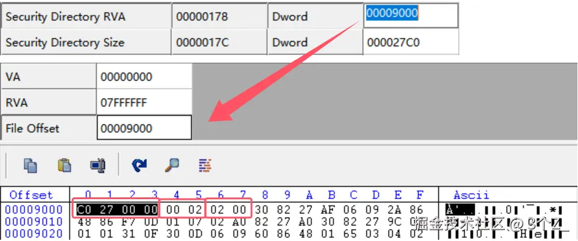
Task: Click the File Offset value field
Action: coord(144,127)
